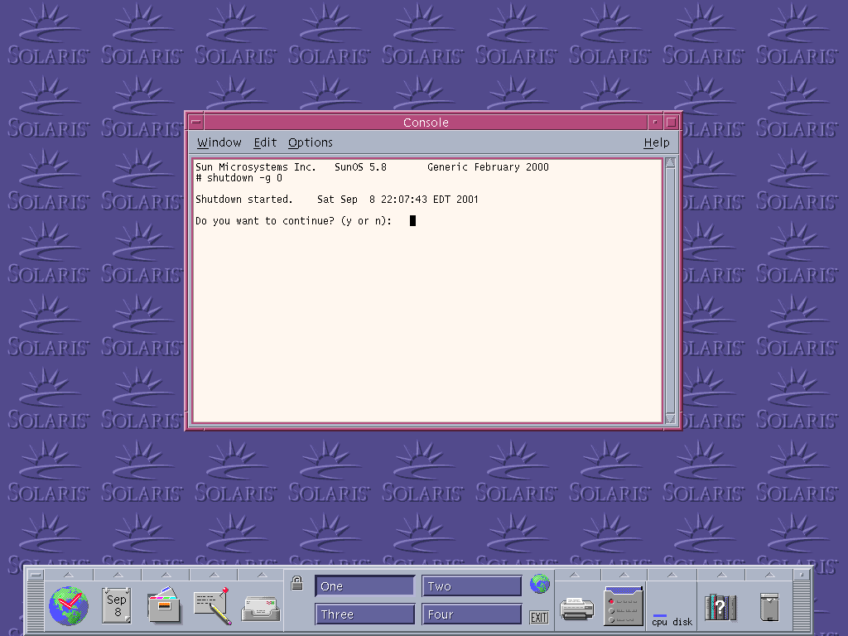Screen dimensions: 848x636
Task: Switch to workspace Four
Action: pyautogui.click(x=471, y=614)
